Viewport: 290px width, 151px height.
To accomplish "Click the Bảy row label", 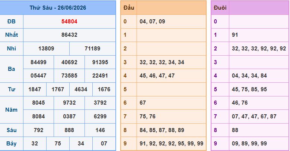I will click(12, 144).
